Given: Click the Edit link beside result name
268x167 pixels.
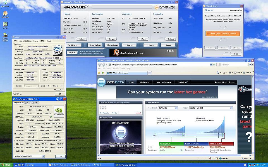Looking at the screenshot, I should (x=181, y=150).
